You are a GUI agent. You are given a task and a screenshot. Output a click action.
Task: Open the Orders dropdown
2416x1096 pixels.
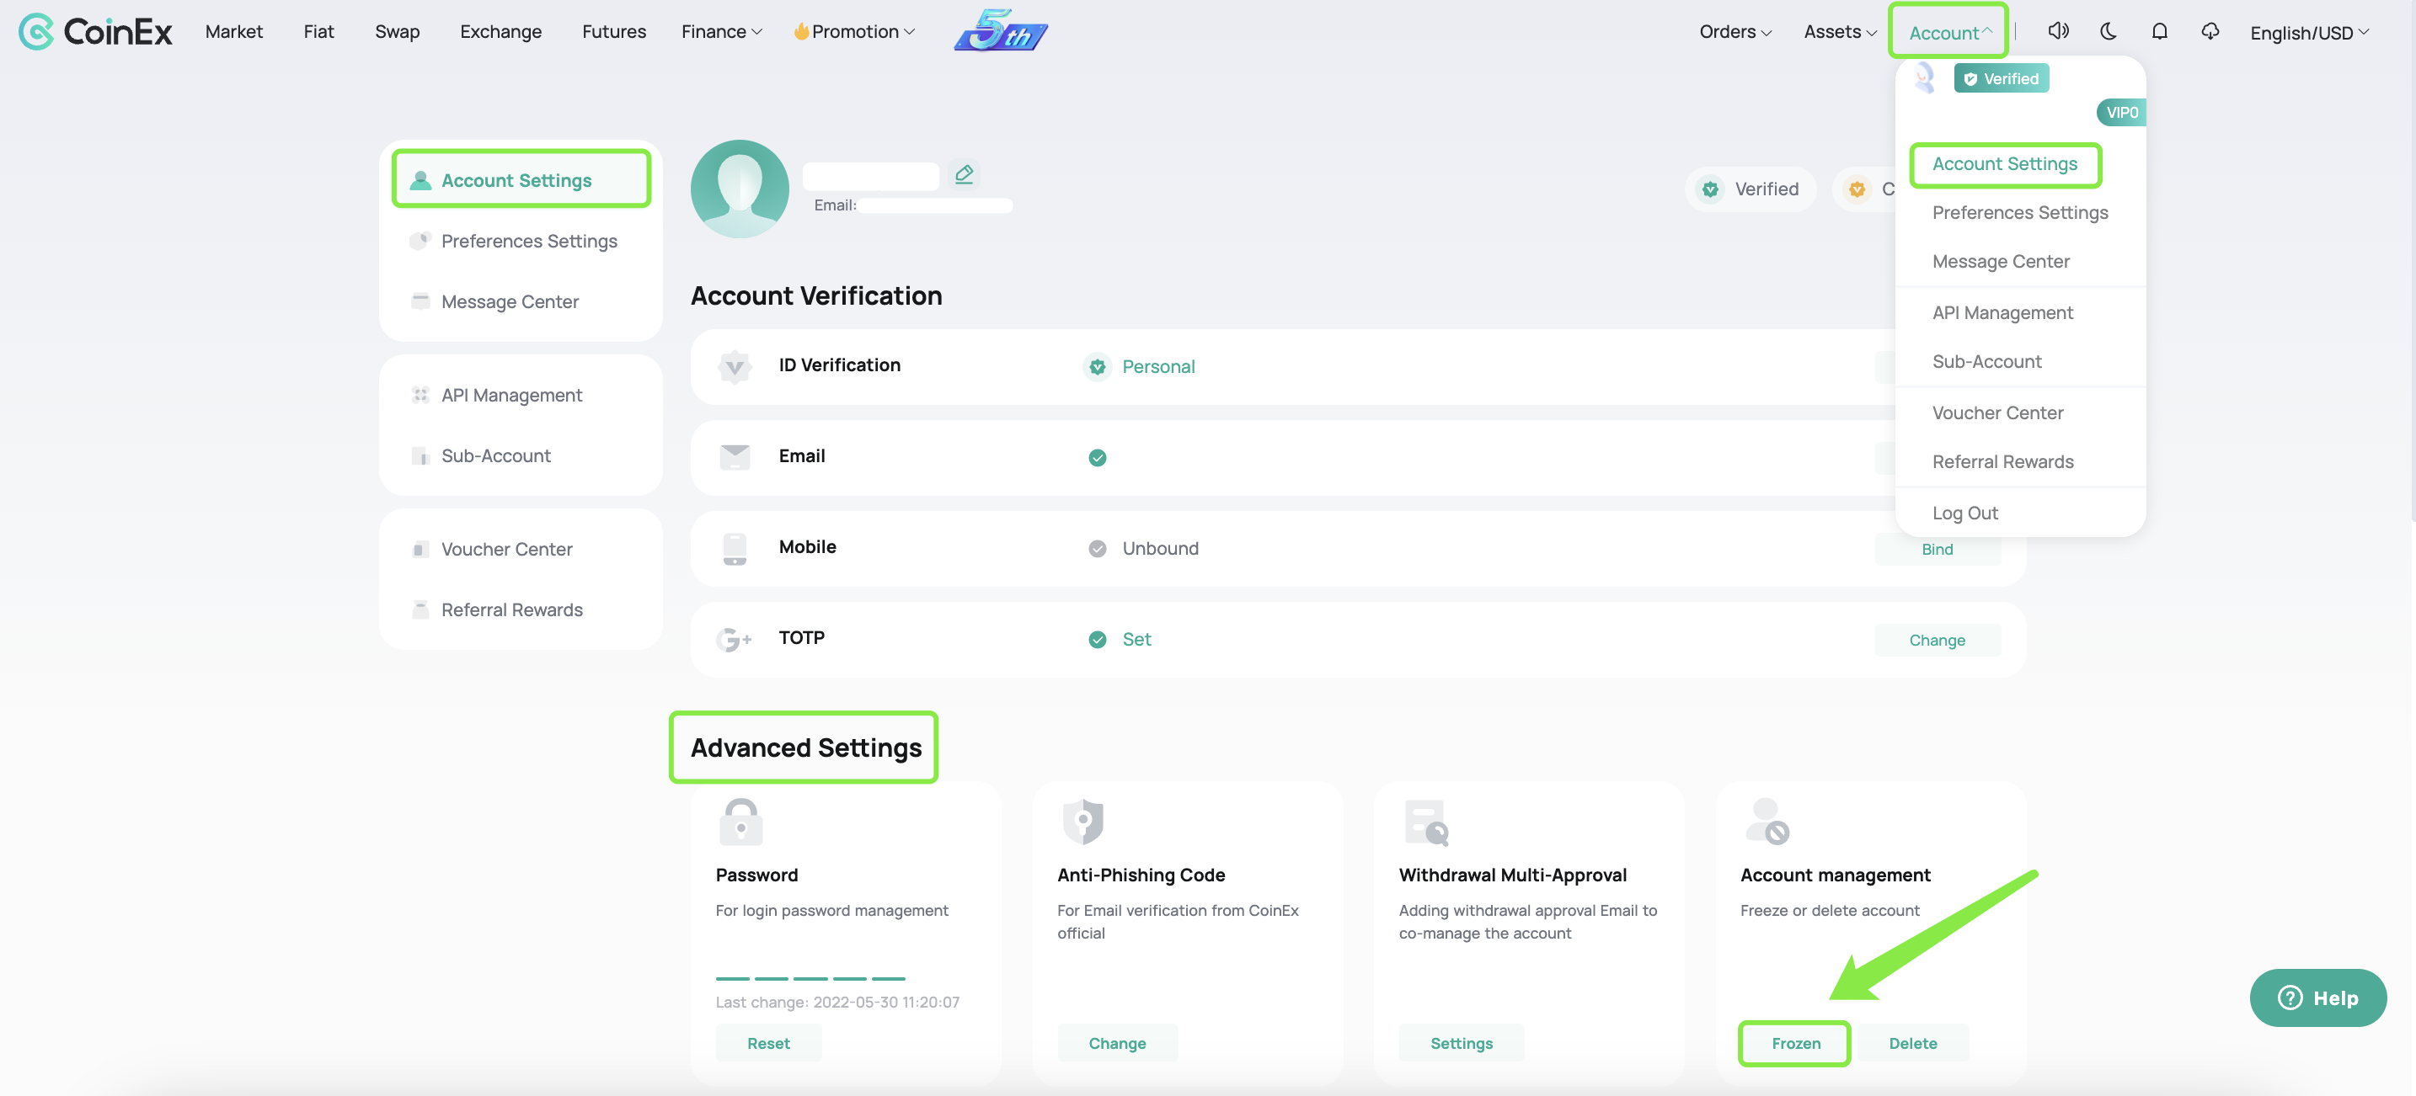(1735, 31)
